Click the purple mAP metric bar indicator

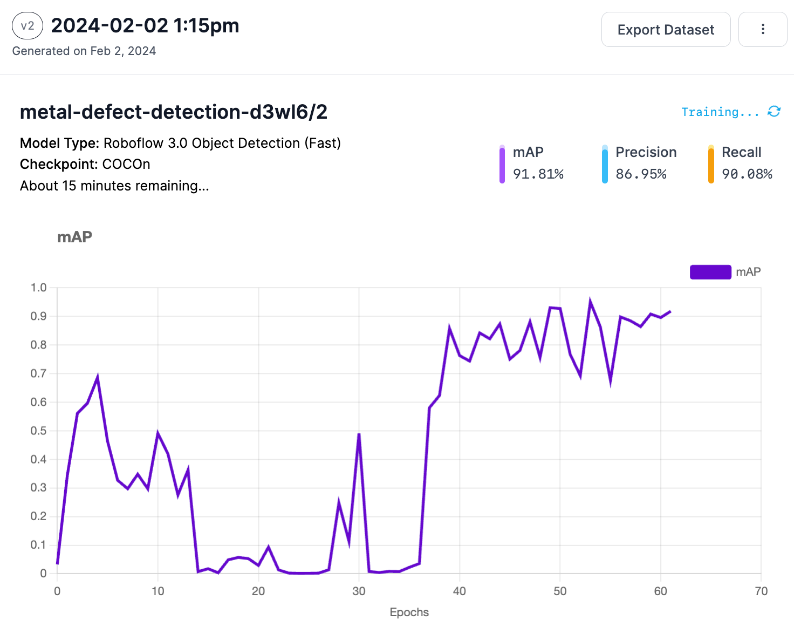pos(502,164)
